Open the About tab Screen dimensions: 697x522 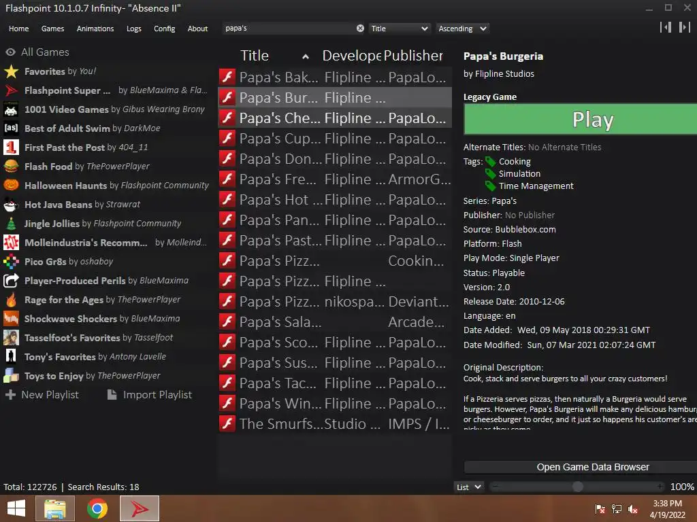[x=197, y=29]
